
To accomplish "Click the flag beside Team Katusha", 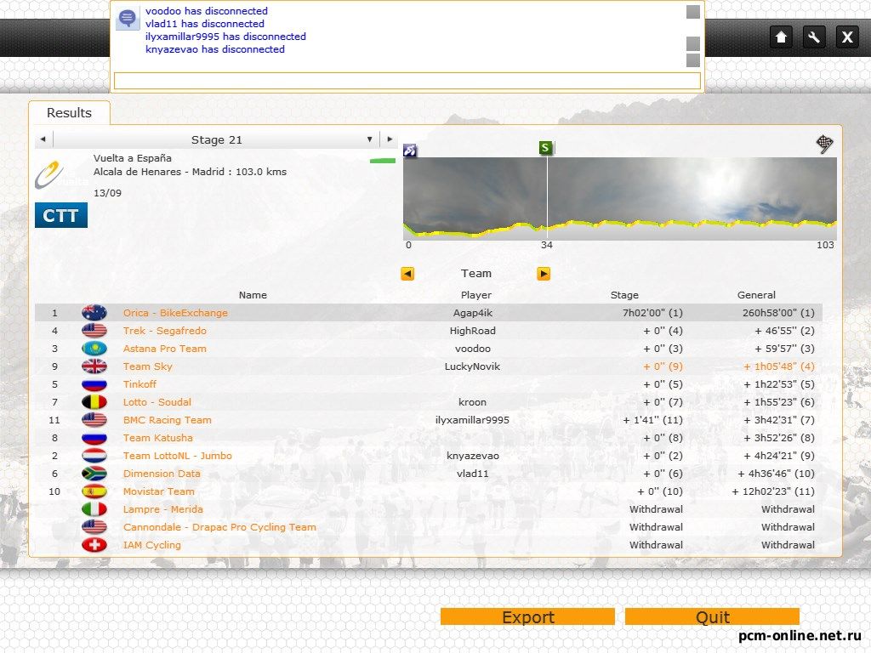I will (94, 438).
